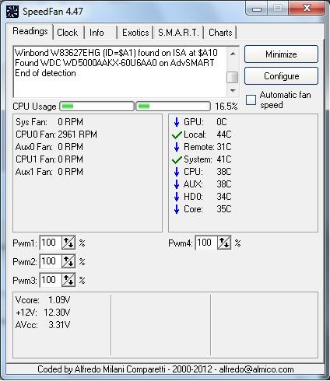This screenshot has height=381, width=330.
Task: Click the Pwm4 spinner control
Action: (x=224, y=243)
